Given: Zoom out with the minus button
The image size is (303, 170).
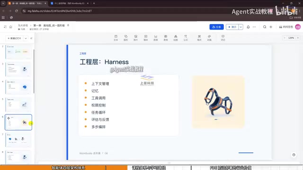Looking at the screenshot, I should (284, 38).
